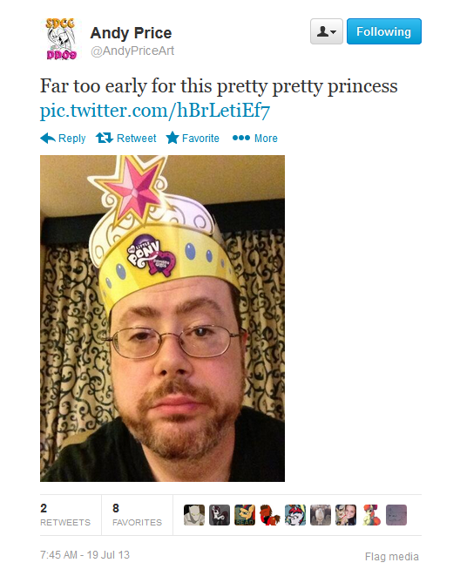Screen dimensions: 460x583
Task: Favorite the tweet using the star icon
Action: [172, 138]
